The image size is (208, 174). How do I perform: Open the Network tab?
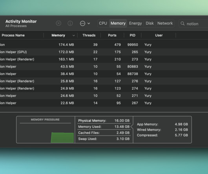pos(165,23)
